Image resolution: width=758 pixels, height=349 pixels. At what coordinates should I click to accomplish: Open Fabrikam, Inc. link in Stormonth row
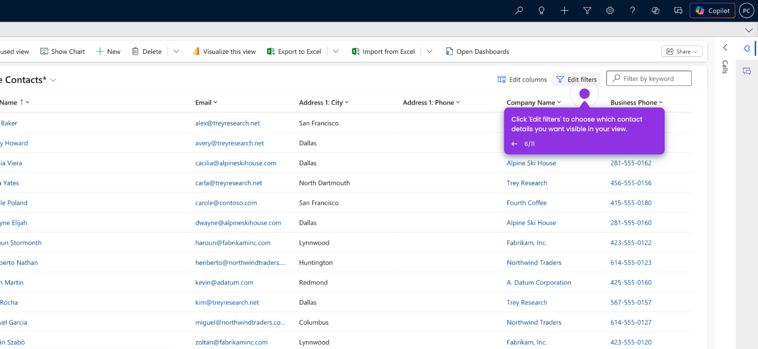click(x=527, y=243)
